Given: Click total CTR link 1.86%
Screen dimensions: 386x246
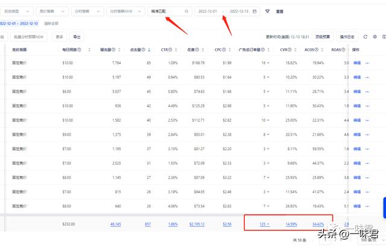Looking at the screenshot, I should point(173,224).
